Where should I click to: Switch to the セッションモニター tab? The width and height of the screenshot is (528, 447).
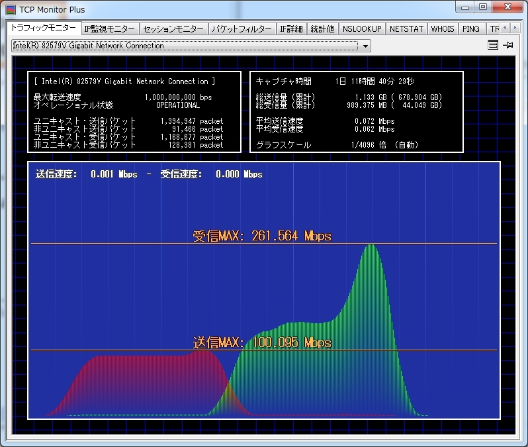pos(173,29)
